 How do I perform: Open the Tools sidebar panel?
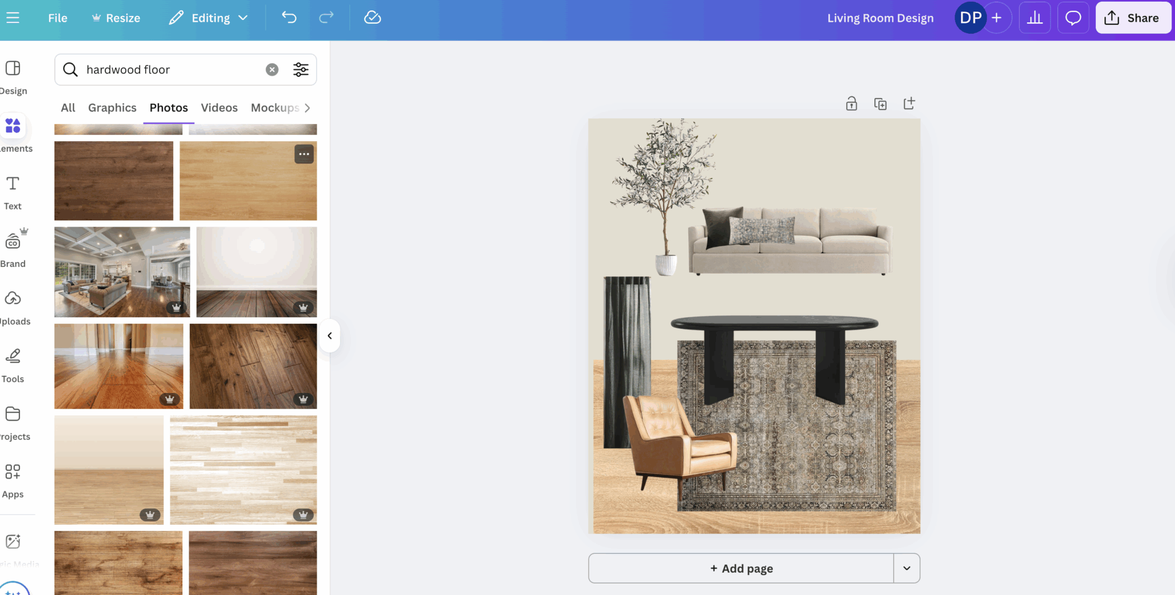[x=13, y=365]
